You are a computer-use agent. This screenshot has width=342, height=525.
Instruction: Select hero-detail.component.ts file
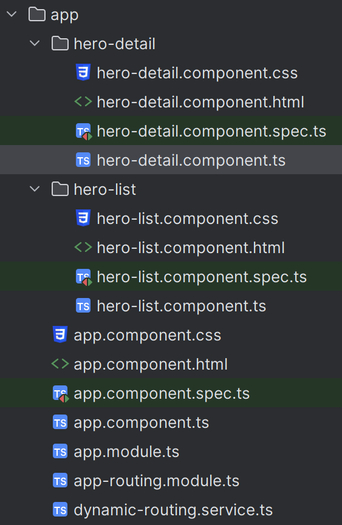coord(171,160)
